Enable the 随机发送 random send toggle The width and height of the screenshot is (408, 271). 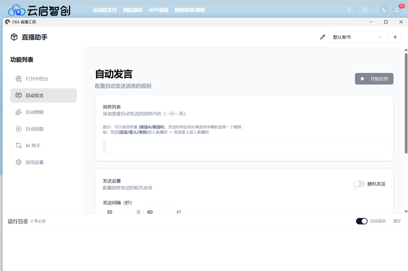pyautogui.click(x=359, y=184)
